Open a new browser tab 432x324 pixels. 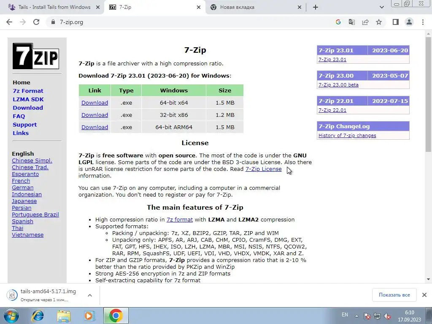pos(316,7)
